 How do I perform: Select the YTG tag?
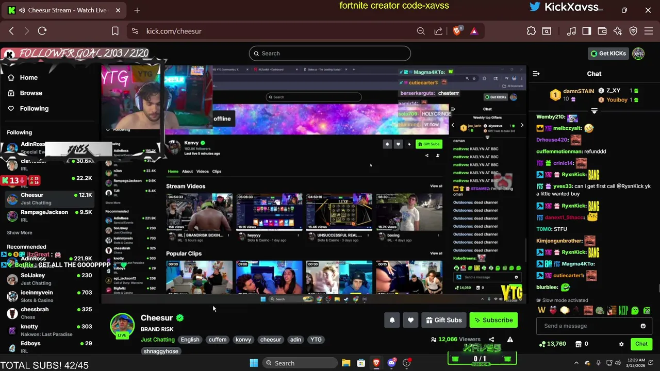[316, 340]
